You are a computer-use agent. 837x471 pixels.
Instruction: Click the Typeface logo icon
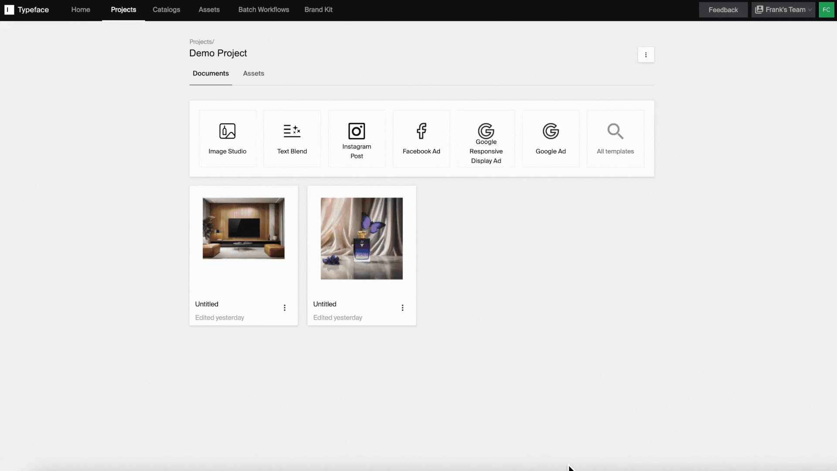click(9, 10)
